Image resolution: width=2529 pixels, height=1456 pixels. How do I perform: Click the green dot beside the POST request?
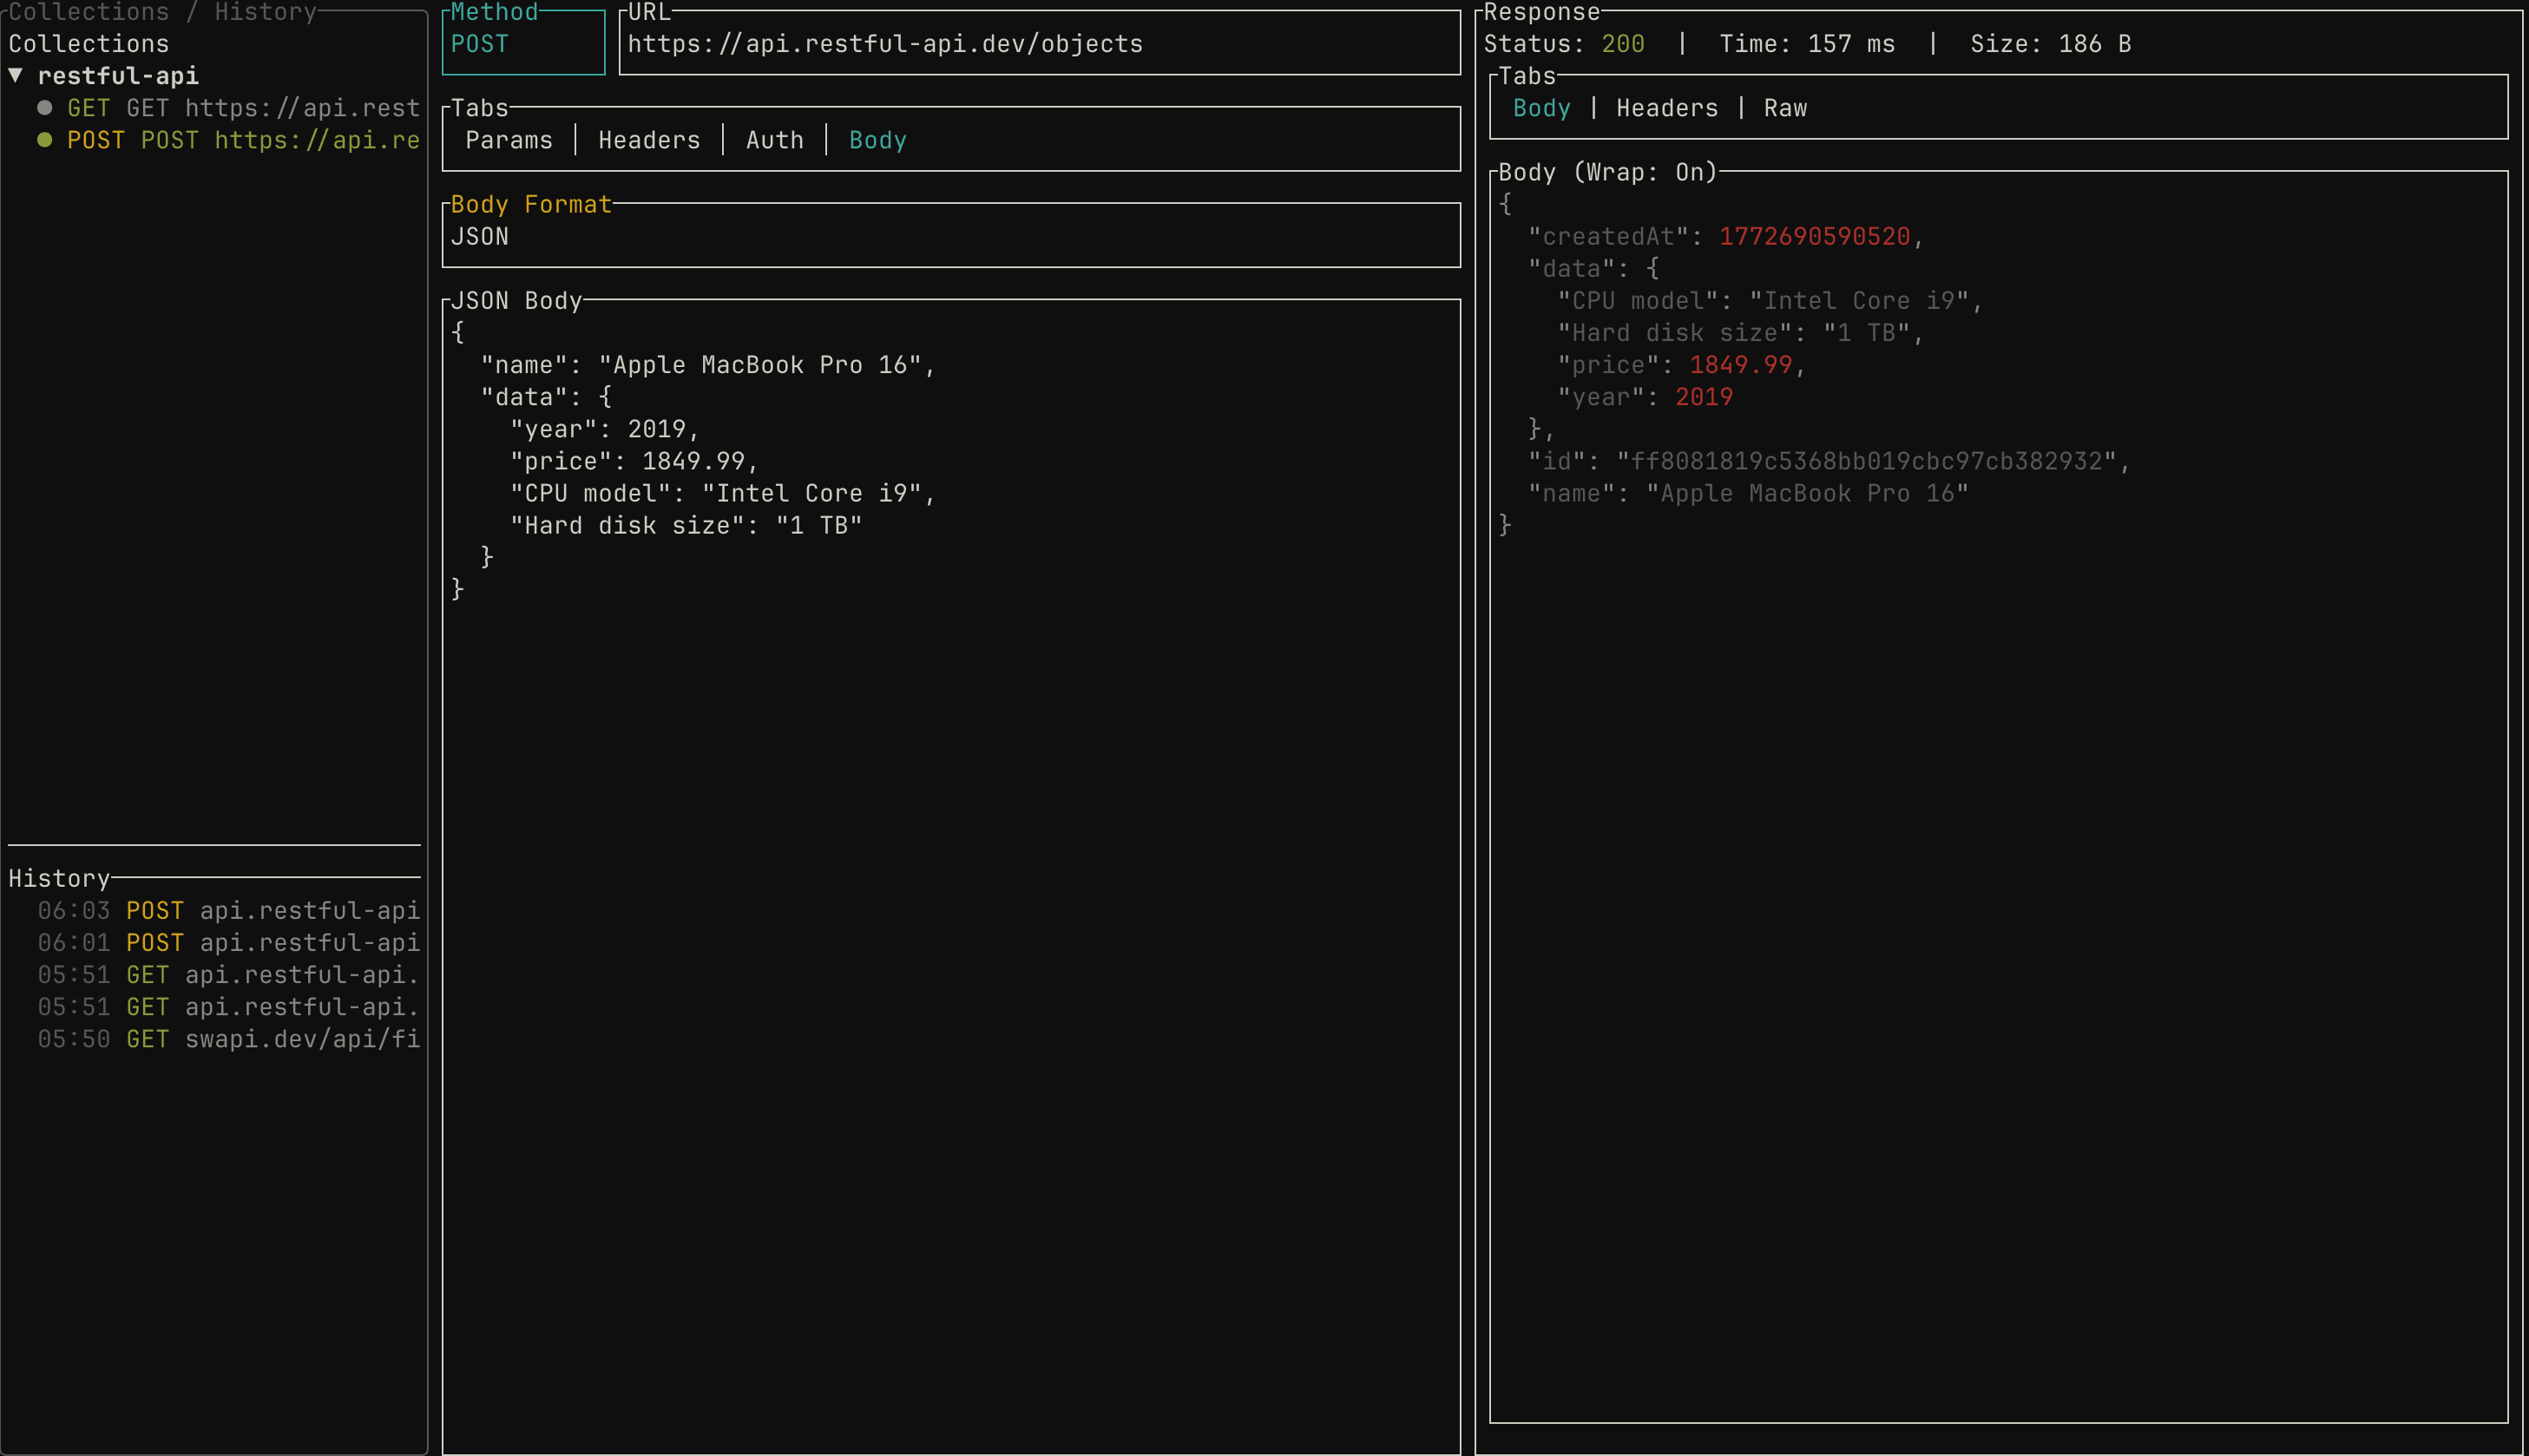pyautogui.click(x=45, y=140)
